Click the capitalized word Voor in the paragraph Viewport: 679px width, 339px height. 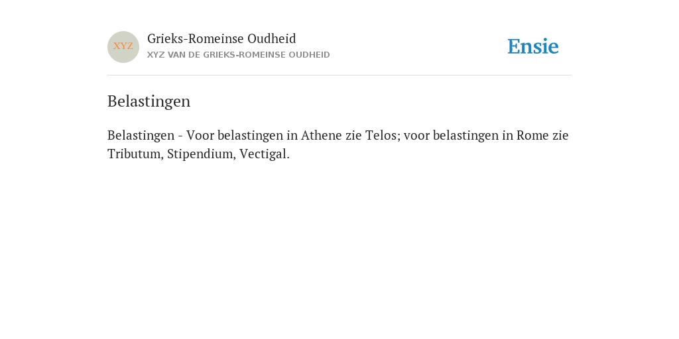click(200, 135)
